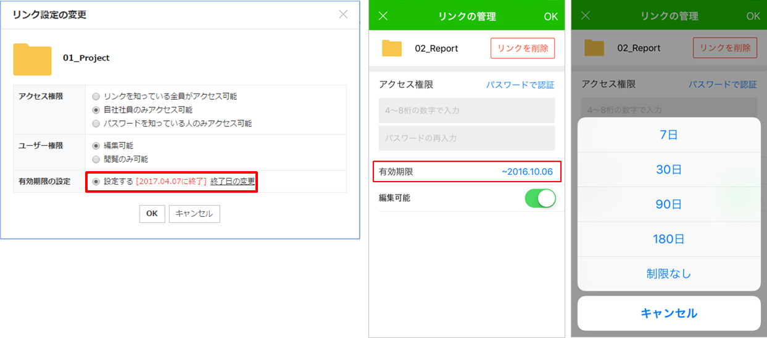Select 'リンクを知っている全員がアクセス可能' radio option
Viewport: 767px width, 338px height.
96,97
